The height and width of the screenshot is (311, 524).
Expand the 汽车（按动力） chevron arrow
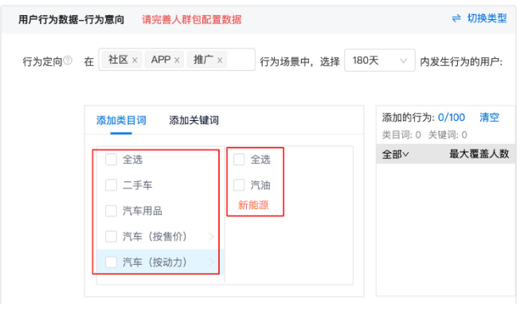[211, 262]
